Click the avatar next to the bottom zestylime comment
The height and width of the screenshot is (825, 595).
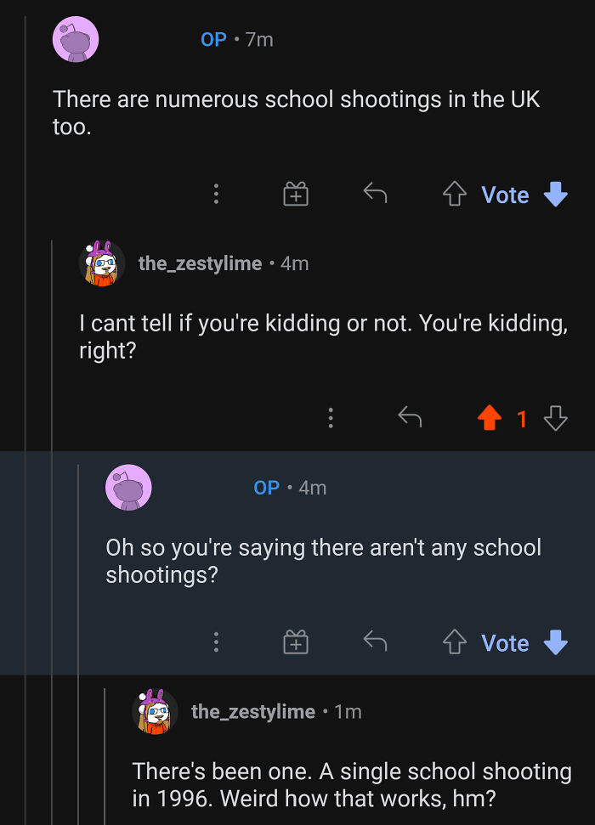156,711
